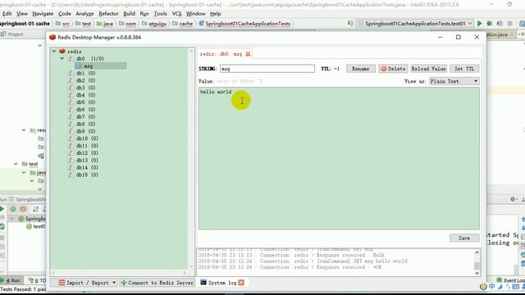Open the Run menu in IntelliJ
This screenshot has height=295, width=525.
pos(144,14)
